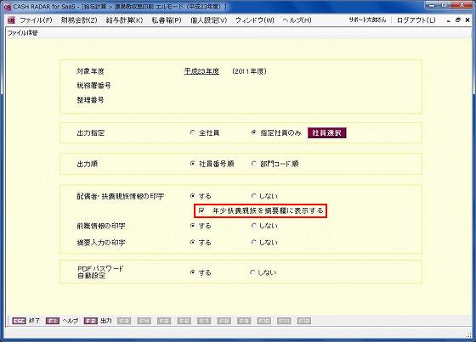Image resolution: width=476 pixels, height=342 pixels.
Task: Click the ファイル保管 toolbar item
Action: (x=22, y=33)
